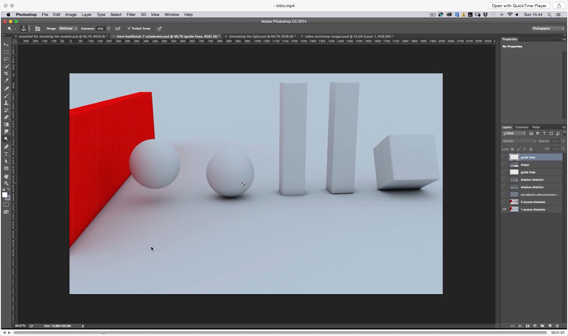Toggle layer filtering switch on/off

pos(565,133)
